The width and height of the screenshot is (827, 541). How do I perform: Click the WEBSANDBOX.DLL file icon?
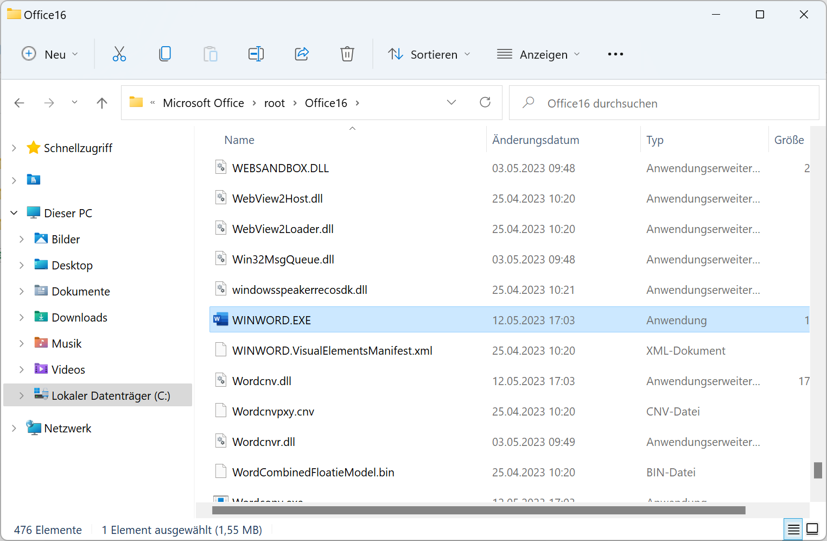click(220, 167)
